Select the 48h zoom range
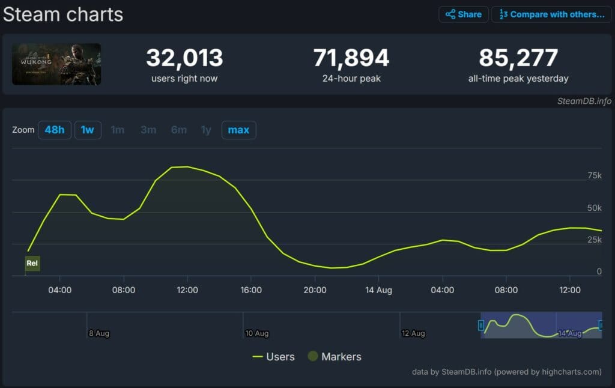Screen dimensions: 615x388 55,130
